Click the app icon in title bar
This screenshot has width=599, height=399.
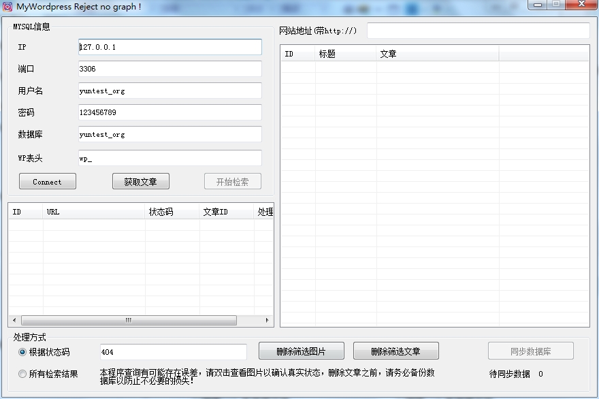(x=7, y=7)
